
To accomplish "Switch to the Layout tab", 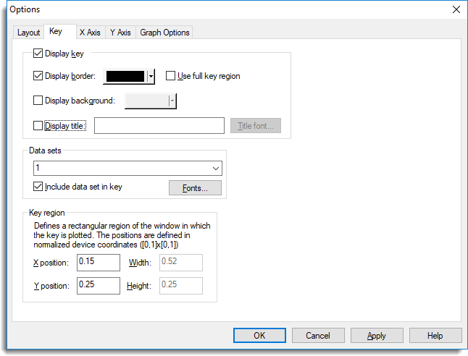I will tap(28, 33).
